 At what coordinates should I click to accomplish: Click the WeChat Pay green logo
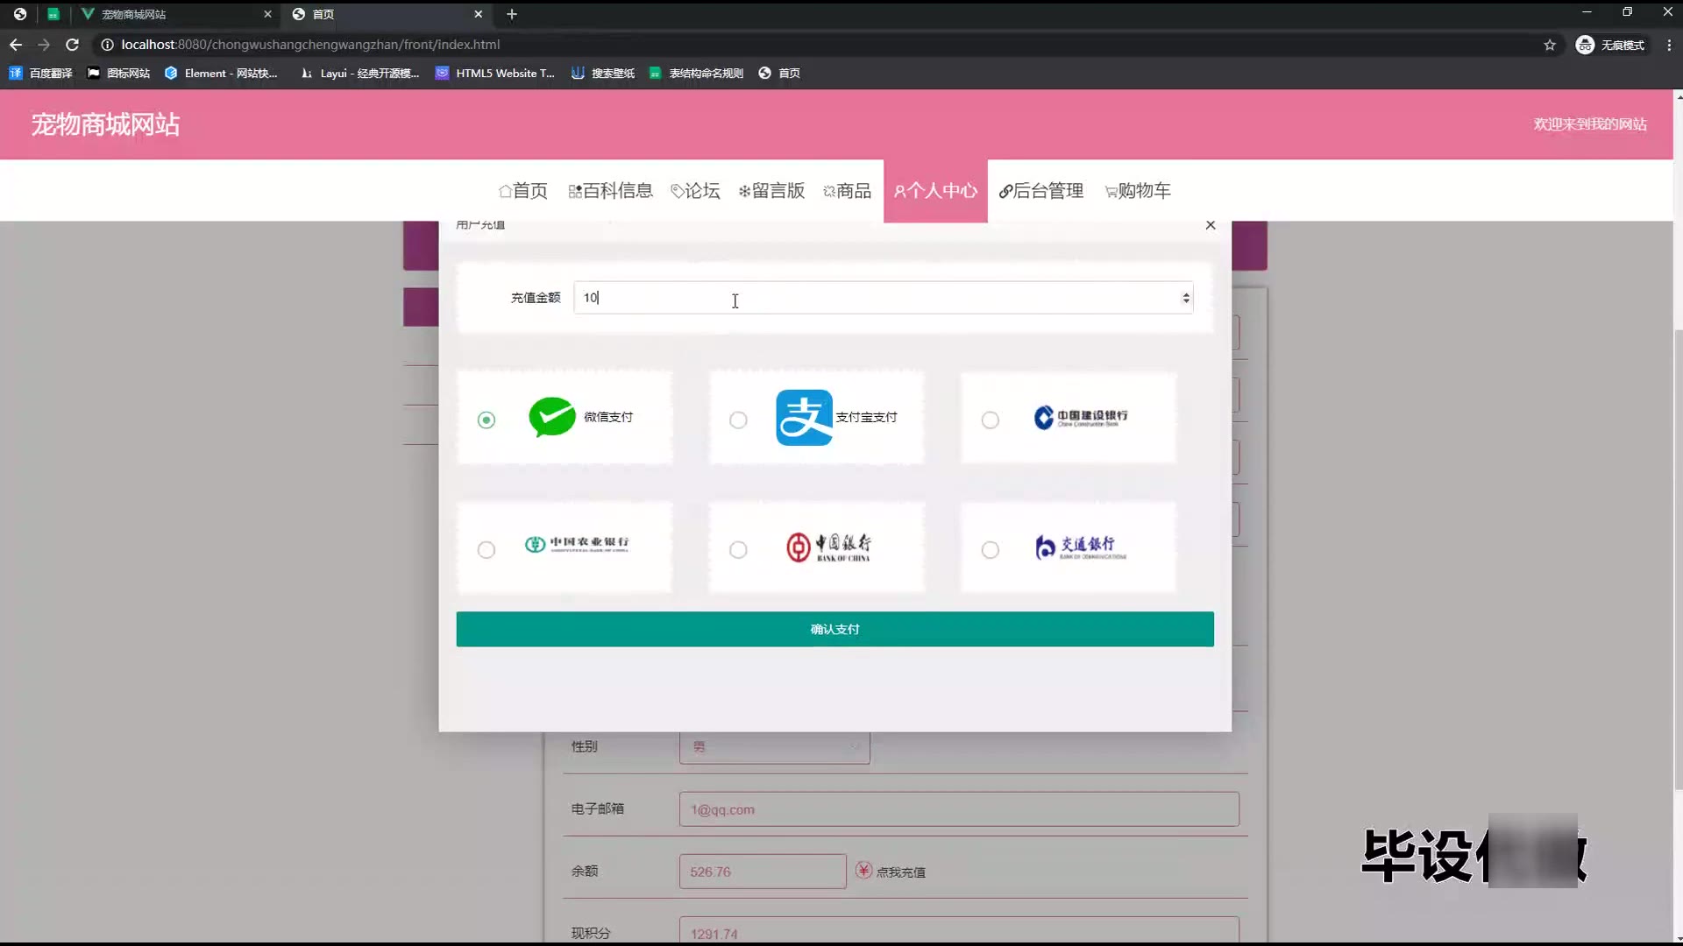[552, 417]
